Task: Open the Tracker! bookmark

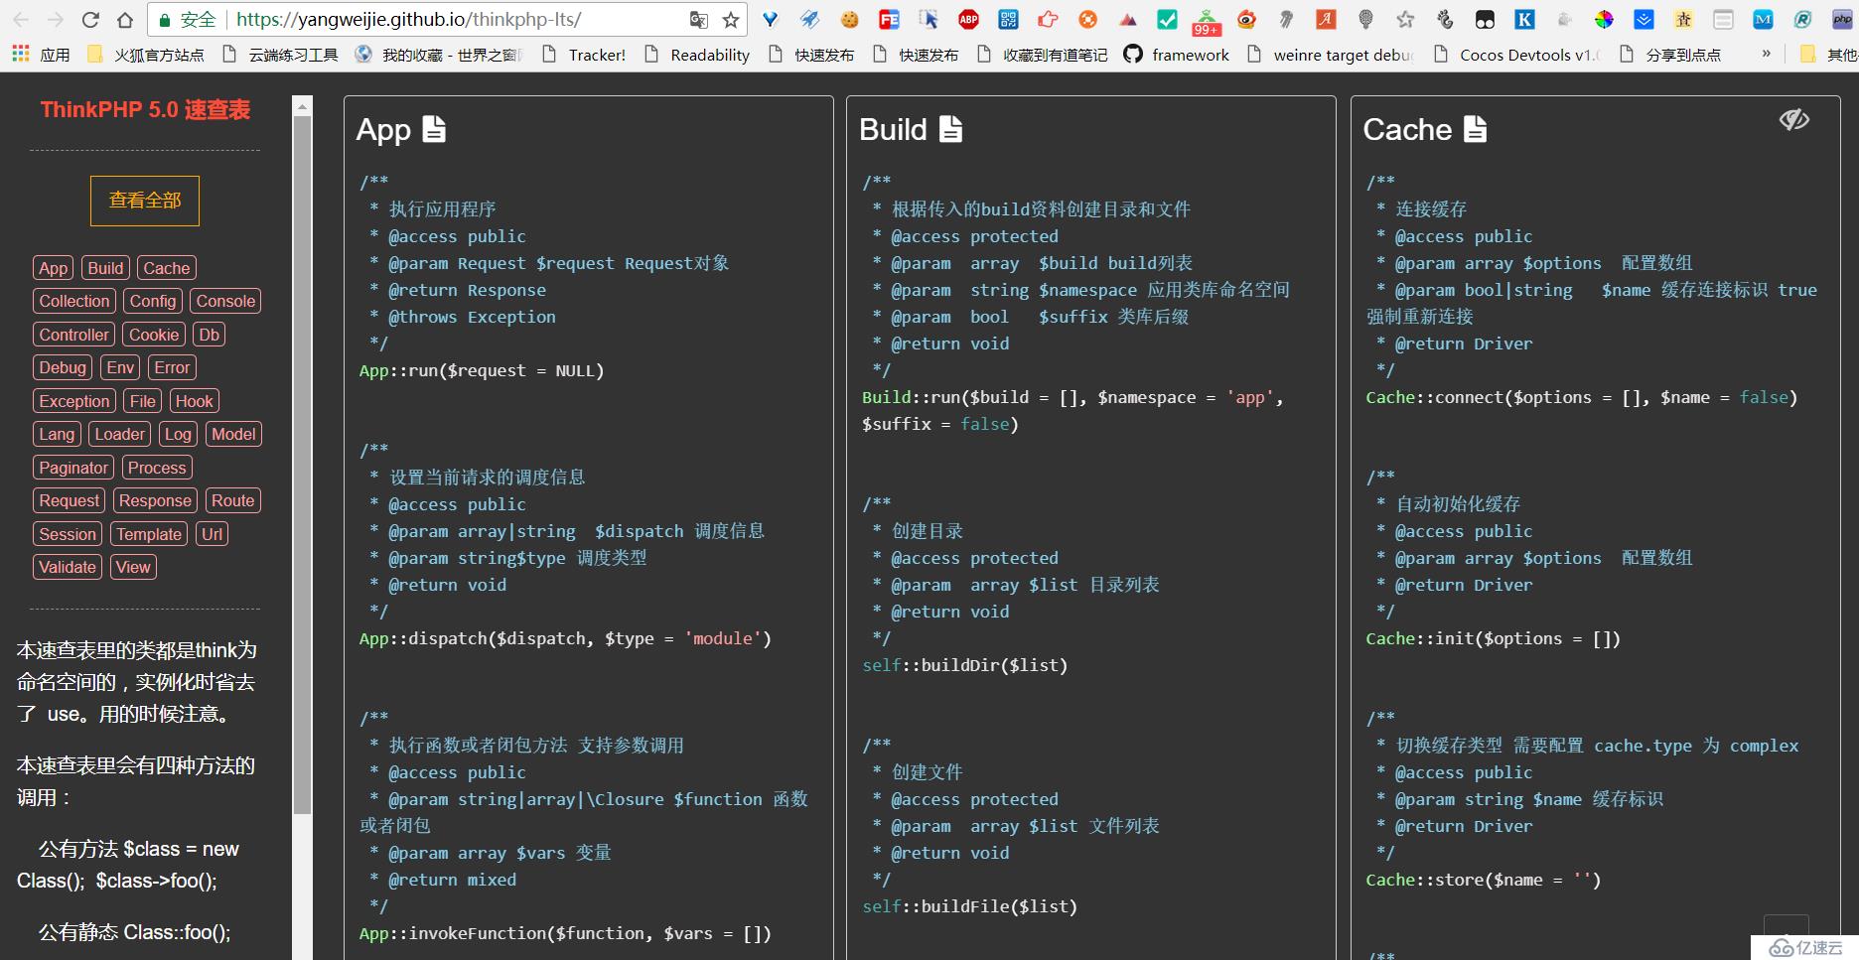Action: click(x=584, y=55)
